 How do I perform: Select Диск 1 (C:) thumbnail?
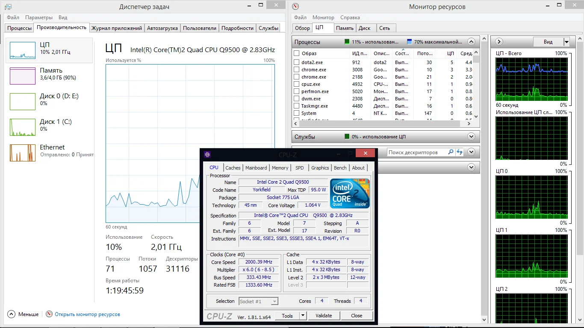tap(23, 127)
